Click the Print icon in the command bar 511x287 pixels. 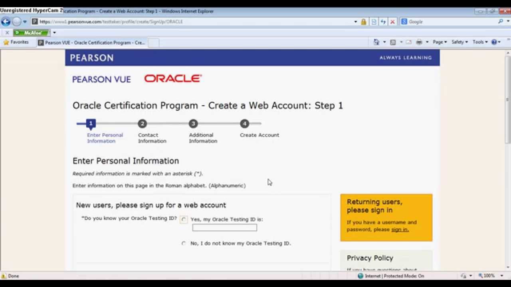(x=419, y=42)
